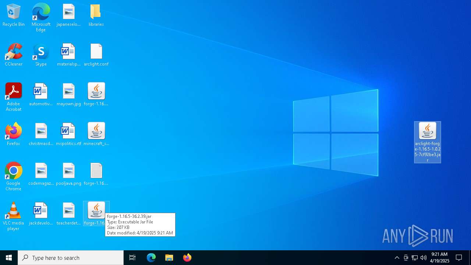The height and width of the screenshot is (265, 471).
Task: Open File Explorer from the taskbar
Action: 169,258
